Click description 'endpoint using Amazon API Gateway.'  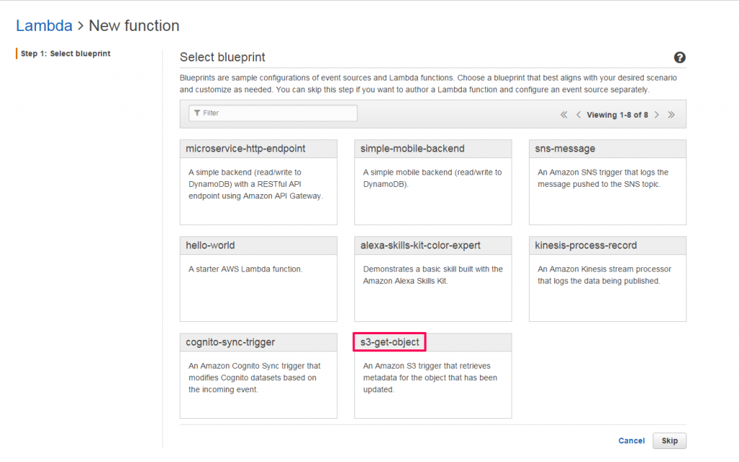pos(255,196)
